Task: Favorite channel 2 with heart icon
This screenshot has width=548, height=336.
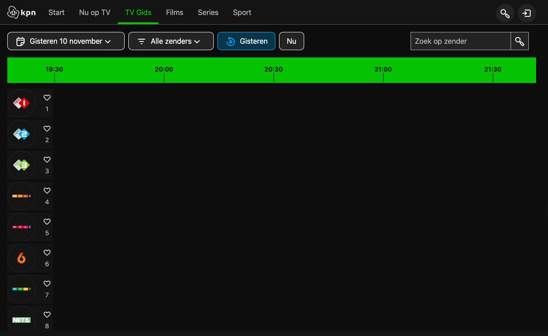Action: tap(47, 129)
